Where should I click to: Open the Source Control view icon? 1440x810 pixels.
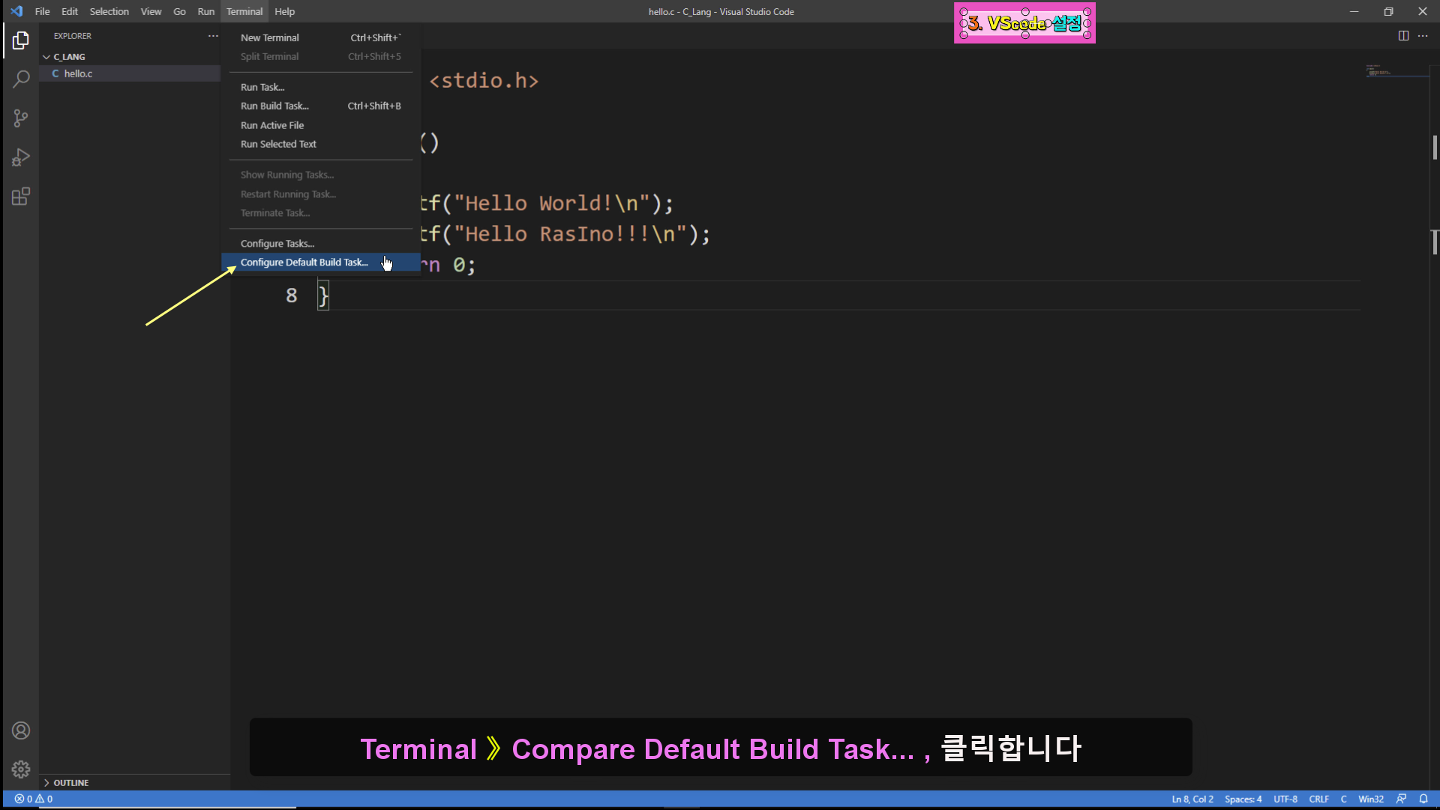point(21,118)
